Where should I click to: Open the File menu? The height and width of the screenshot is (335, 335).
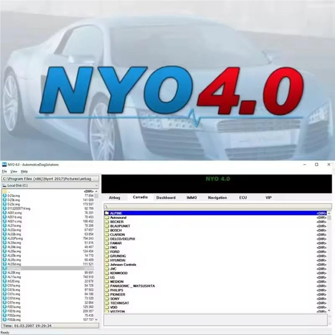coord(5,171)
